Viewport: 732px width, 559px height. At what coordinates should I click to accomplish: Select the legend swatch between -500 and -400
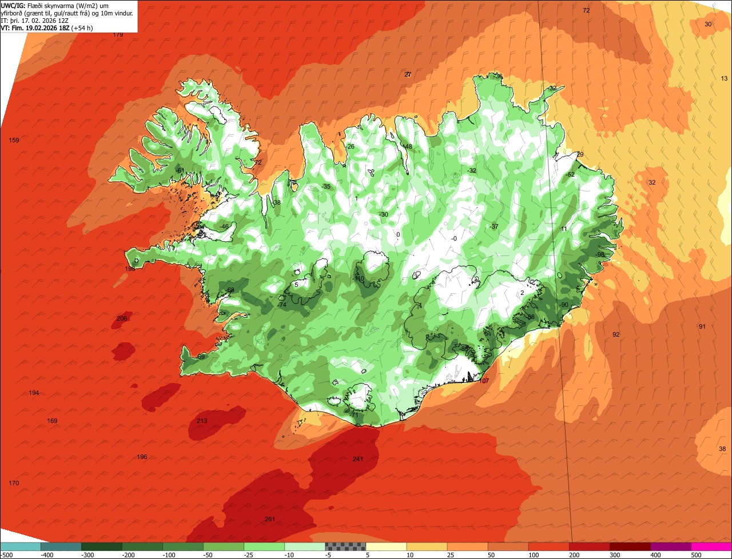pos(20,546)
